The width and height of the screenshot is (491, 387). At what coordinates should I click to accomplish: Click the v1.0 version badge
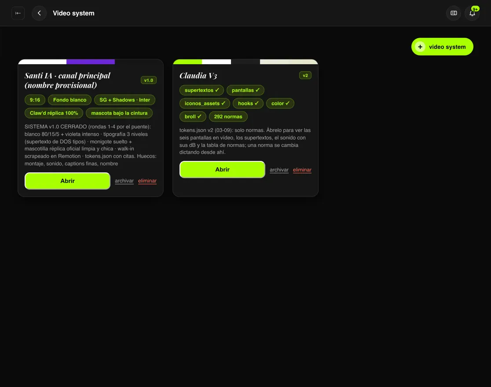[148, 80]
